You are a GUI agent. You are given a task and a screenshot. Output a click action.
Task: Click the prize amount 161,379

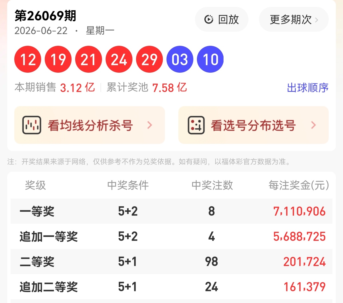(x=304, y=287)
